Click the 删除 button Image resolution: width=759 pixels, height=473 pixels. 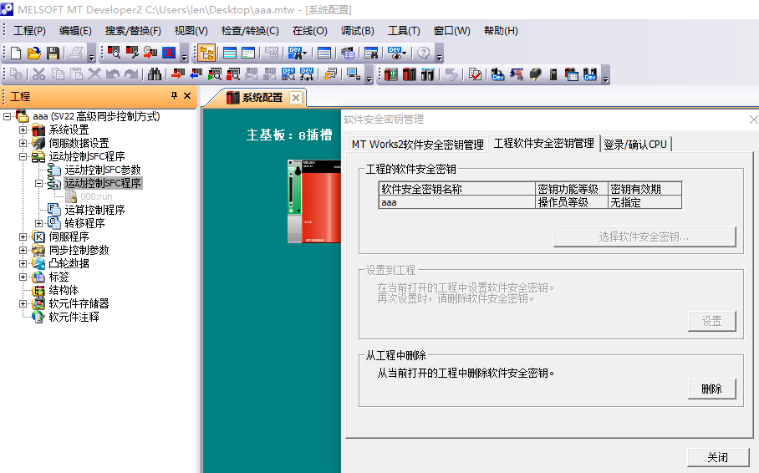pyautogui.click(x=711, y=389)
